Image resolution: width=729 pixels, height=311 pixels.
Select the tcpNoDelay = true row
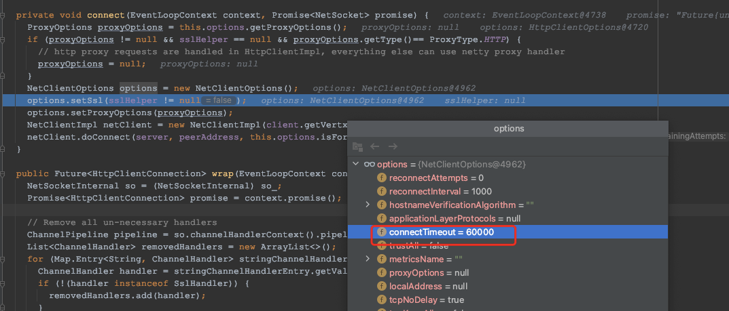point(508,300)
